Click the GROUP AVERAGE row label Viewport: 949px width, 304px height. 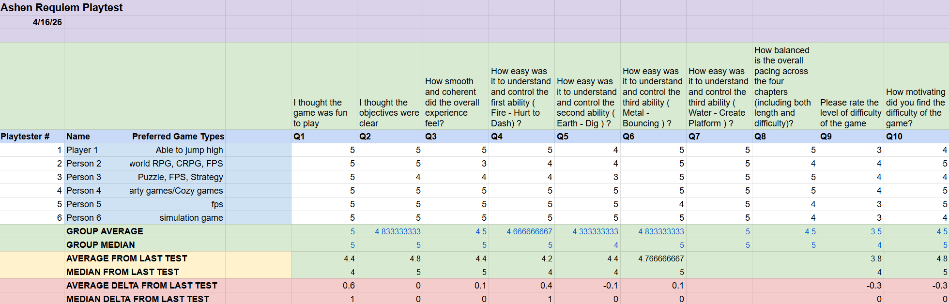pos(105,231)
